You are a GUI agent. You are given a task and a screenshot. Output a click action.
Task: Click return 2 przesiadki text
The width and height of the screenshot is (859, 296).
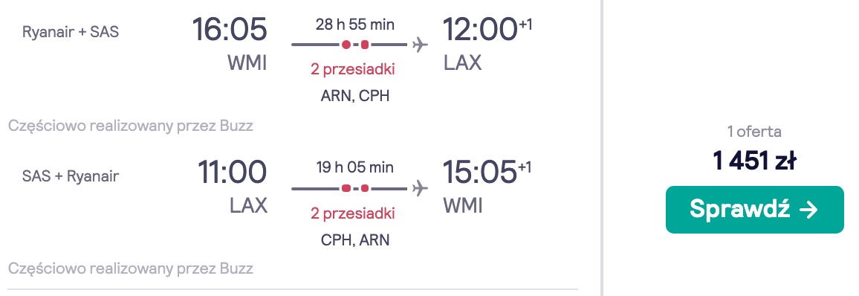(x=353, y=213)
